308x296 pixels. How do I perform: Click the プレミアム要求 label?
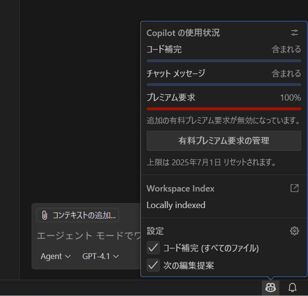pos(171,98)
